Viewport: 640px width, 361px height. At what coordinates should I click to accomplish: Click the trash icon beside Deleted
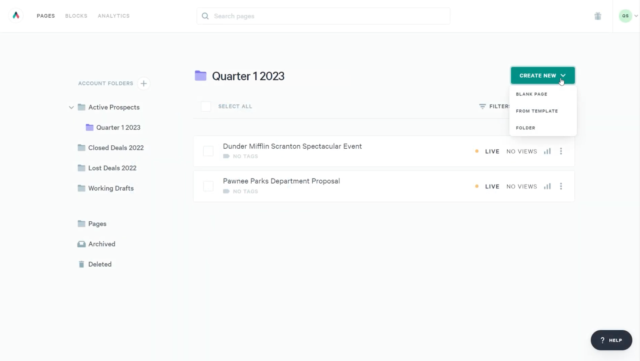tap(81, 264)
